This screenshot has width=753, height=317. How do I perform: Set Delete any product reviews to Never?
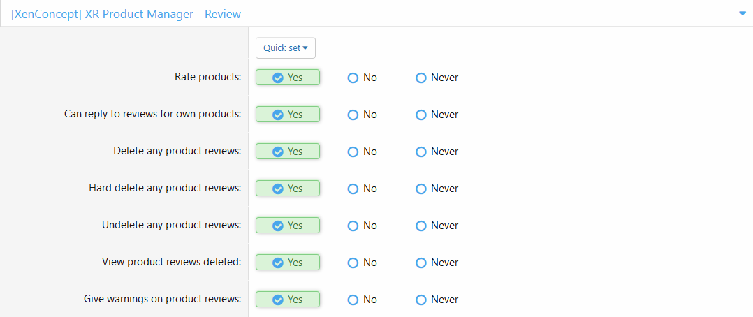click(x=437, y=152)
